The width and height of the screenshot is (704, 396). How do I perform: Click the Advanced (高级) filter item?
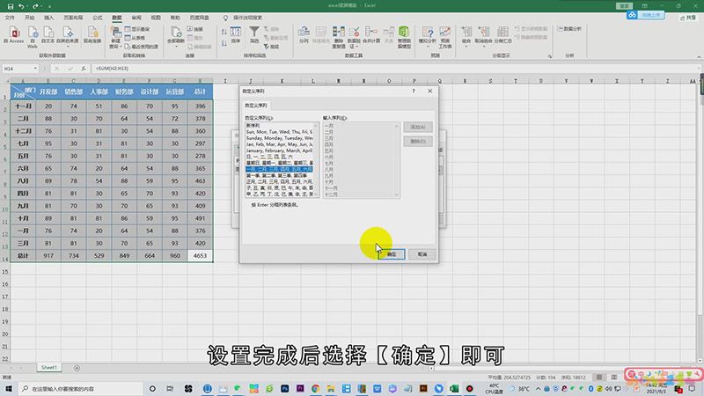pyautogui.click(x=272, y=47)
